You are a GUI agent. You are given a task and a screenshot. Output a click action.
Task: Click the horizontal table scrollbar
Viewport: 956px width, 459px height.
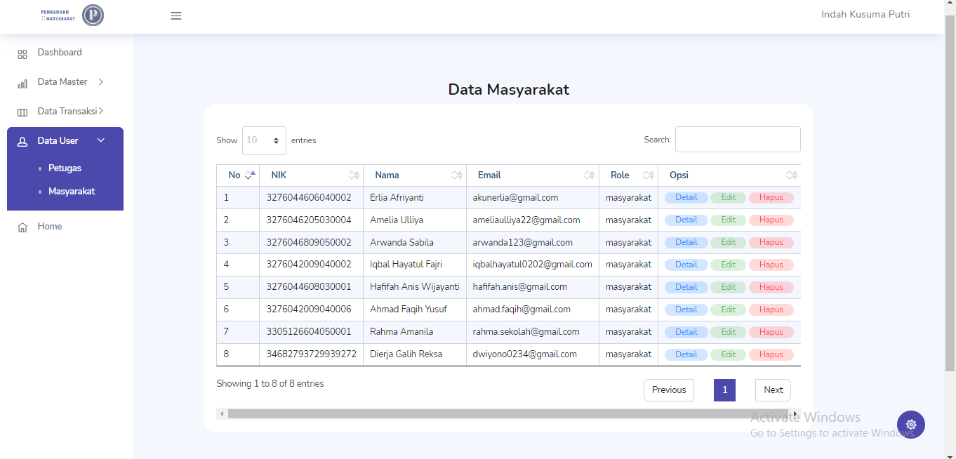509,414
